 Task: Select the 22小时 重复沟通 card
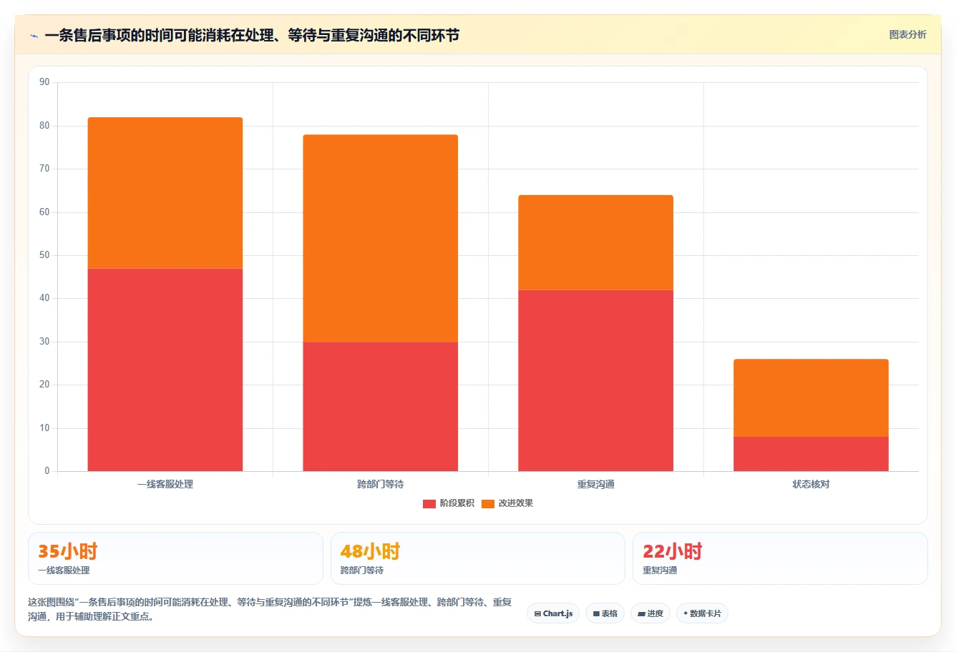point(780,558)
